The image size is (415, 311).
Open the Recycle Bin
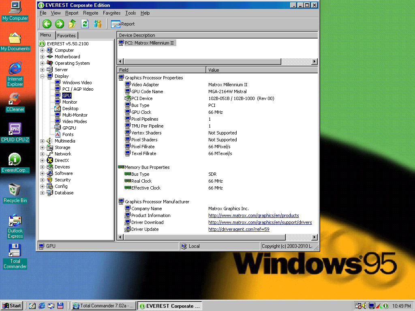pos(15,193)
